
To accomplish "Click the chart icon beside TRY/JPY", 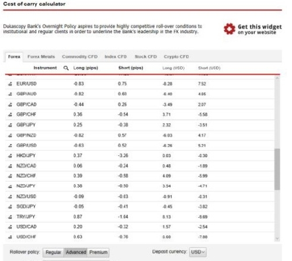I will click(10, 217).
